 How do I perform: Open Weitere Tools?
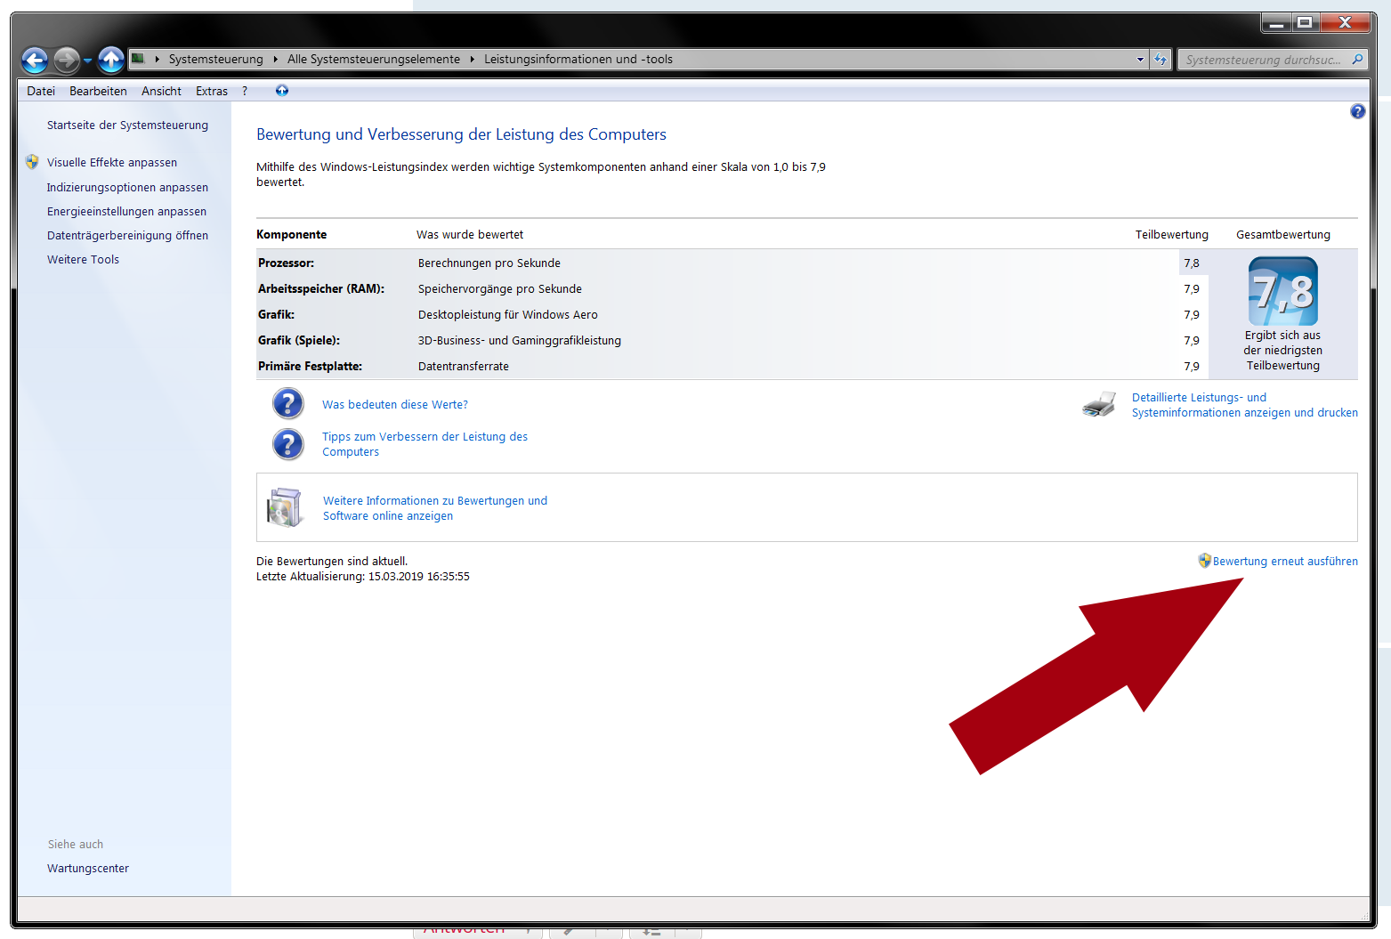(x=83, y=260)
